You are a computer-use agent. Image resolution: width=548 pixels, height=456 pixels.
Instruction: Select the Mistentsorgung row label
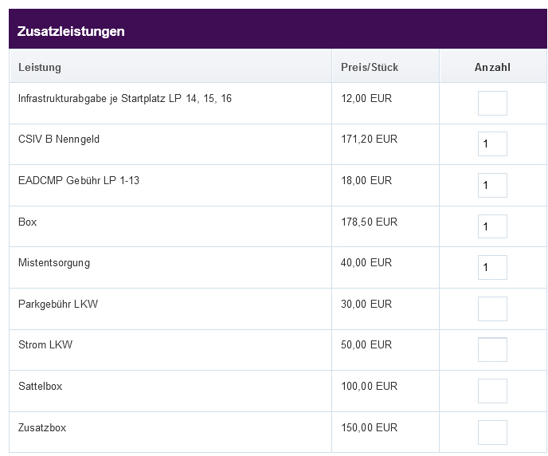[x=54, y=263]
